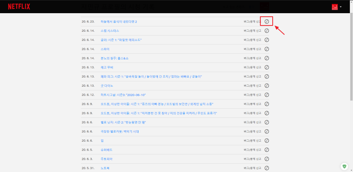Viewport: 353px width, 172px height.
Task: Click the page's vertical scrollbar thumb
Action: coord(352,57)
